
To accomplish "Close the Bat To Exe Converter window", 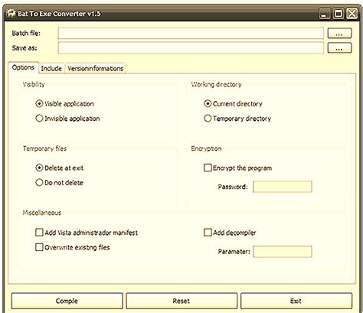I will (x=352, y=14).
